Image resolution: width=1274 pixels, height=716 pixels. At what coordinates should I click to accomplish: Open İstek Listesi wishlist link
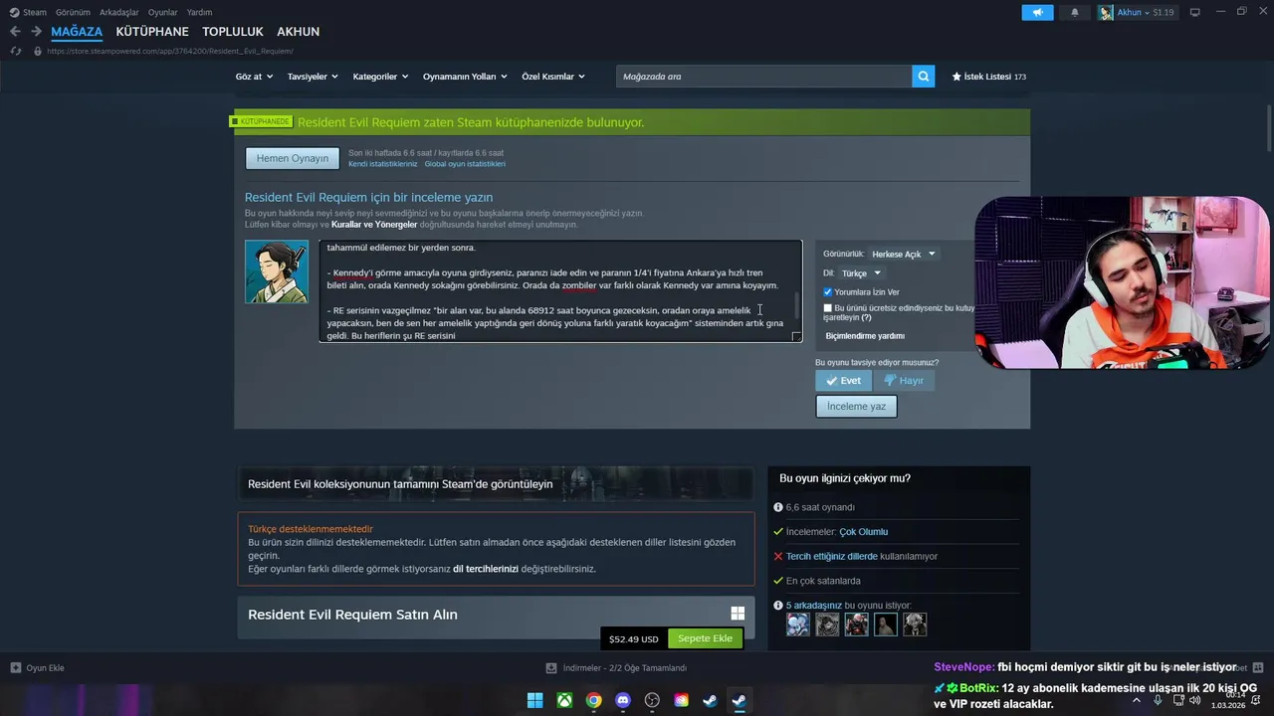(989, 77)
